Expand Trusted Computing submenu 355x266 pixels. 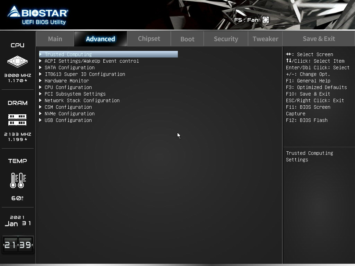tap(68, 54)
